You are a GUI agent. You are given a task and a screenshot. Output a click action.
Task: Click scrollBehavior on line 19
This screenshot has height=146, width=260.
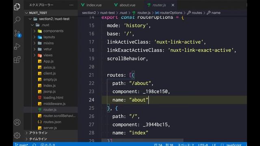pyautogui.click(x=126, y=58)
